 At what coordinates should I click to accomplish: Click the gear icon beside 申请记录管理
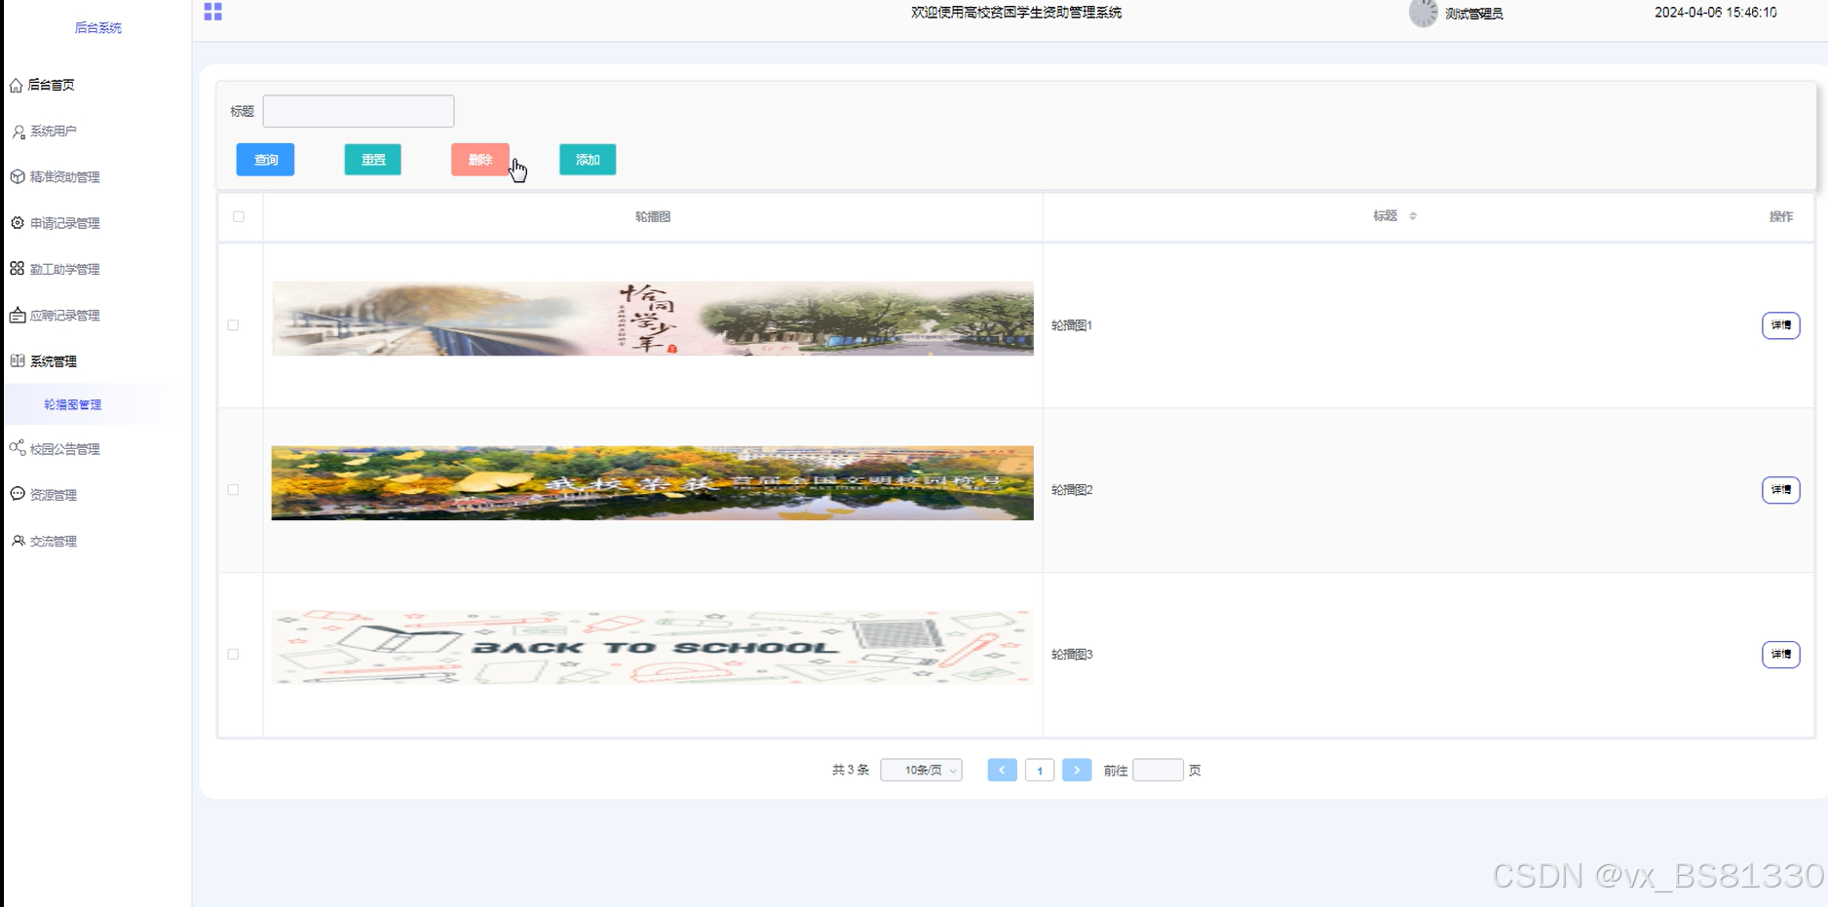coord(18,223)
